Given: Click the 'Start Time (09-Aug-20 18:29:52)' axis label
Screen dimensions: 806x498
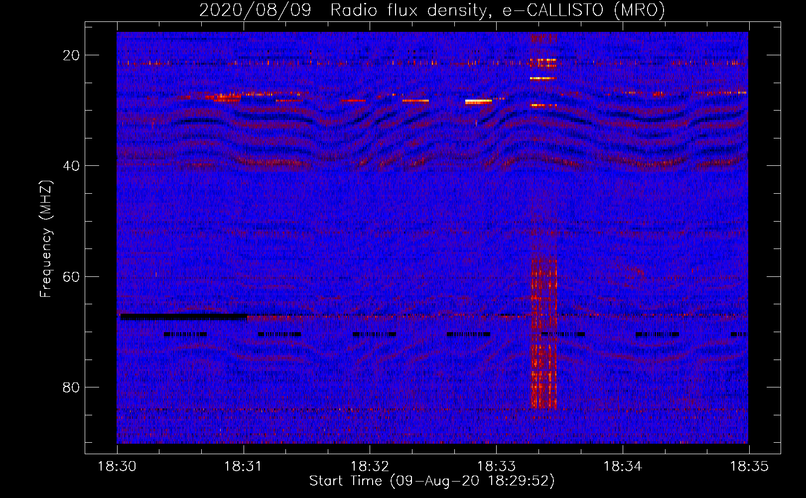Looking at the screenshot, I should point(432,481).
